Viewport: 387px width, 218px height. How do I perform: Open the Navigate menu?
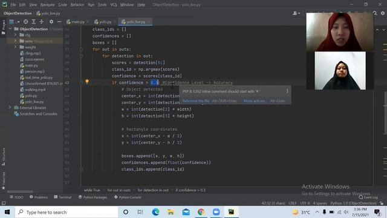click(x=47, y=5)
